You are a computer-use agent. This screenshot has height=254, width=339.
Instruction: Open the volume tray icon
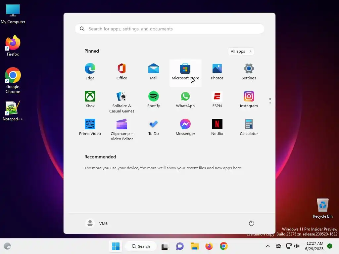click(297, 246)
